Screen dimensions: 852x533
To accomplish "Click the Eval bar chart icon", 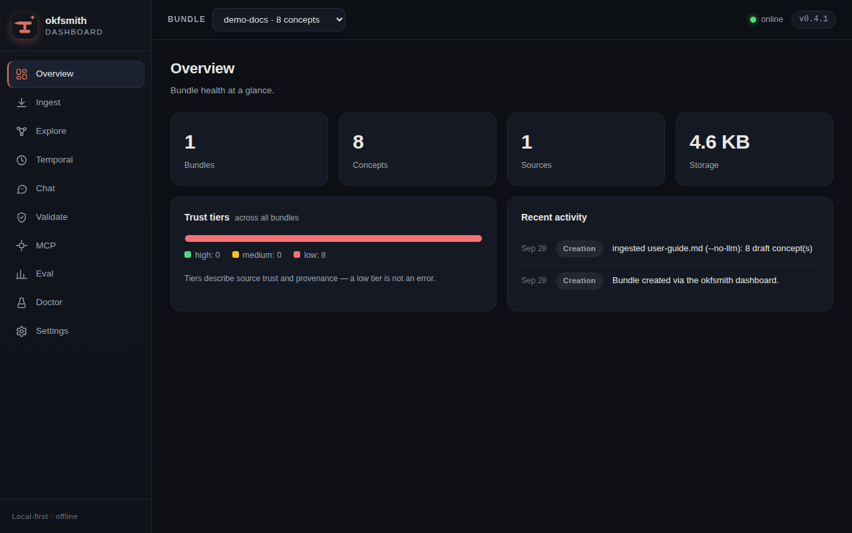I will tap(21, 274).
